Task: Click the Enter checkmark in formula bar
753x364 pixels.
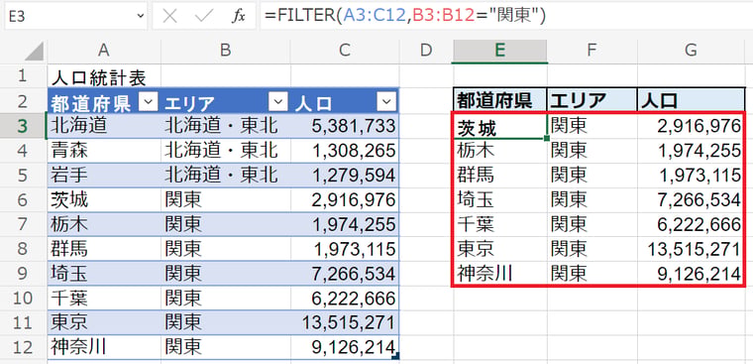Action: click(x=204, y=16)
